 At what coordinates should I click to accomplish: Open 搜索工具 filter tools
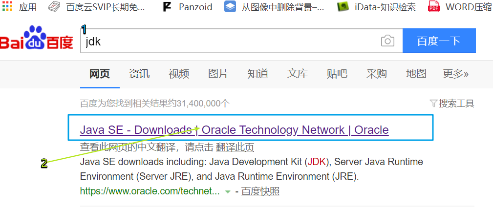(x=452, y=103)
